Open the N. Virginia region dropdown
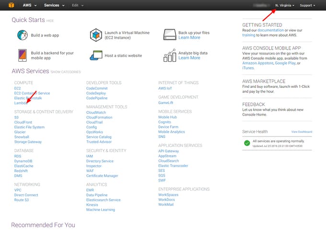Screen dimensions: 326x233 point(285,5)
